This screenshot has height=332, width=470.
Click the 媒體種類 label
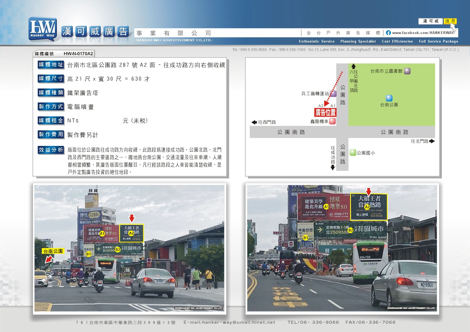(51, 93)
